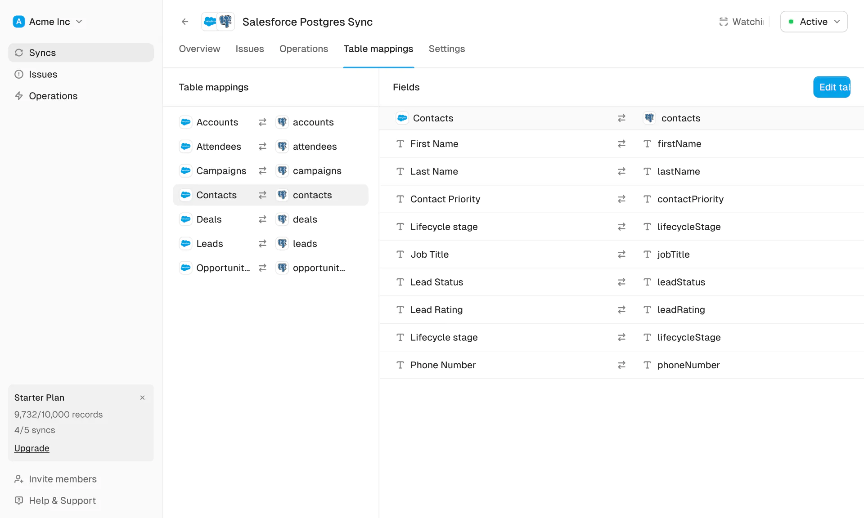This screenshot has width=864, height=518.
Task: Click the campaigns Postgres table name
Action: pos(317,171)
